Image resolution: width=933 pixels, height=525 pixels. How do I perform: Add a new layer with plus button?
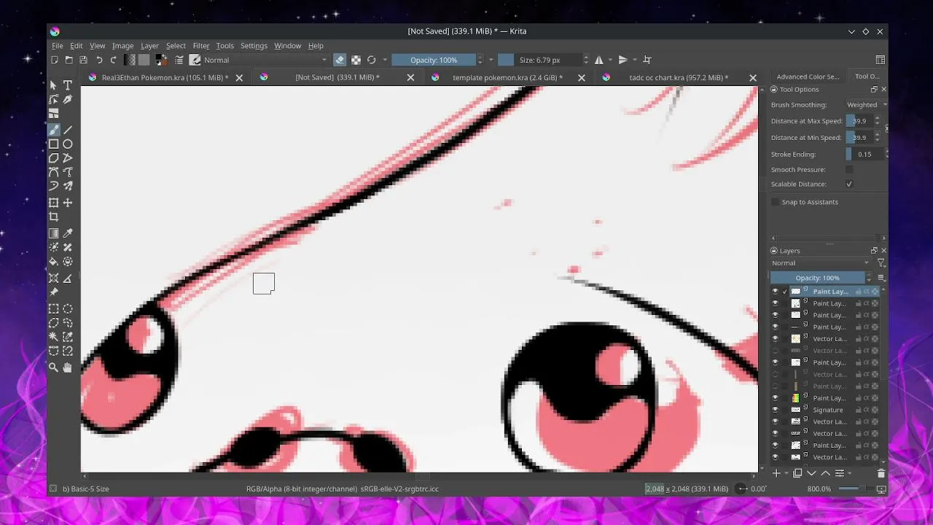pyautogui.click(x=776, y=473)
